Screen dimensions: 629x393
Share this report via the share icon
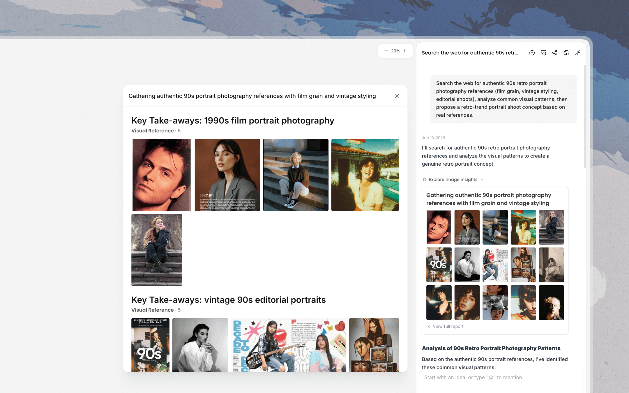pyautogui.click(x=555, y=53)
